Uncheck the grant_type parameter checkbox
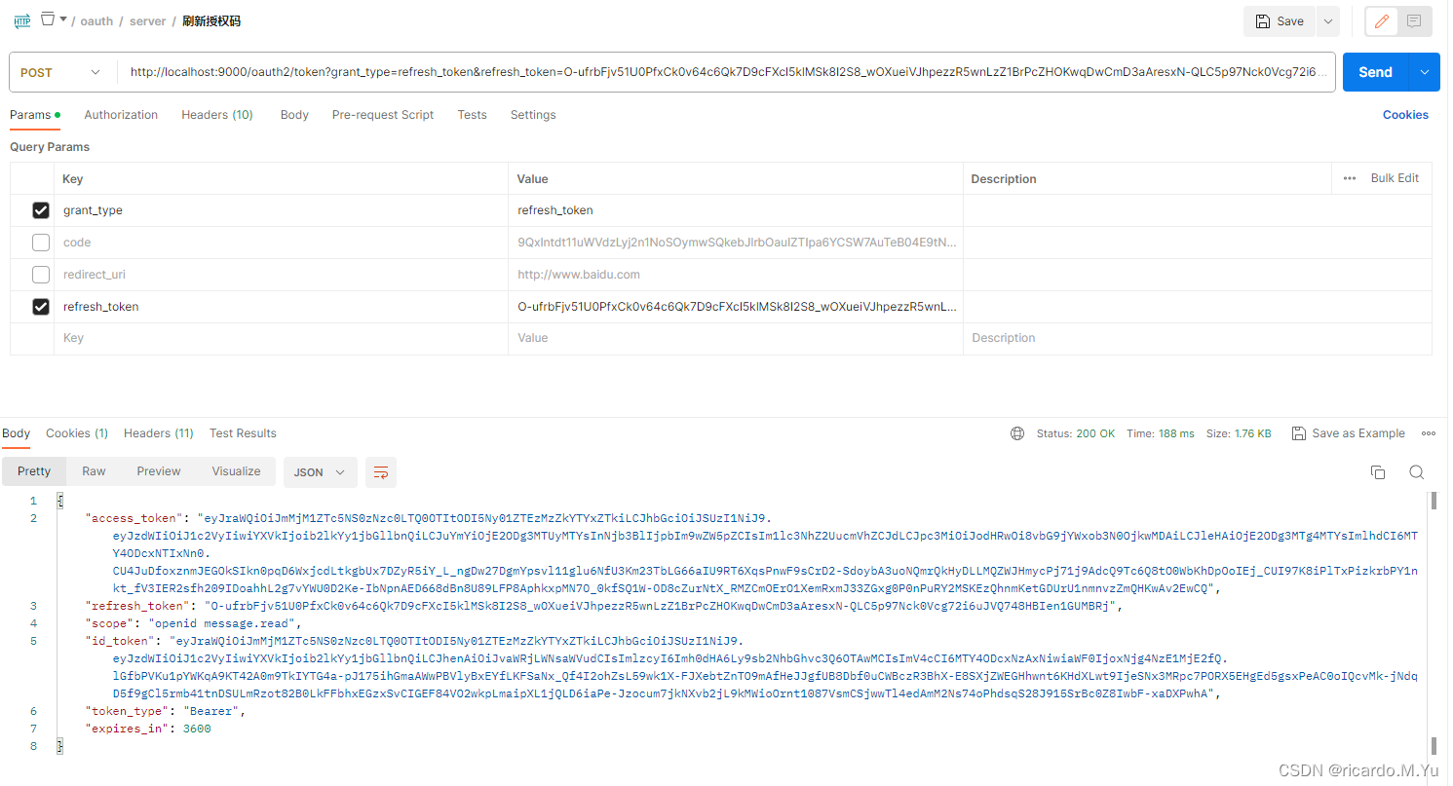Screen dimensions: 1453x786 (41, 210)
